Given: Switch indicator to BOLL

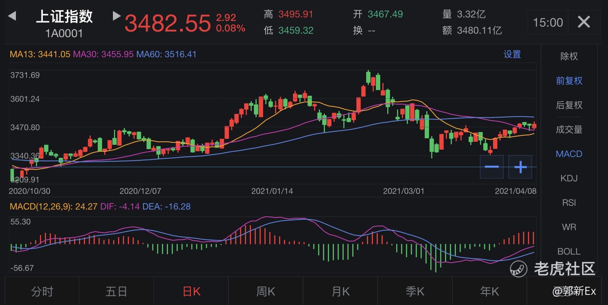Looking at the screenshot, I should 569,251.
